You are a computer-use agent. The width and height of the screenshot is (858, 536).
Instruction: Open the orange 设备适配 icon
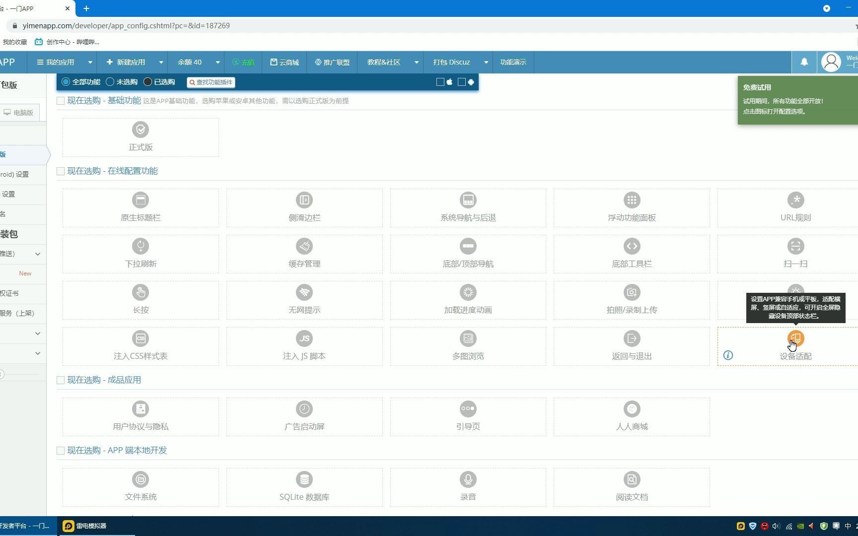tap(796, 338)
